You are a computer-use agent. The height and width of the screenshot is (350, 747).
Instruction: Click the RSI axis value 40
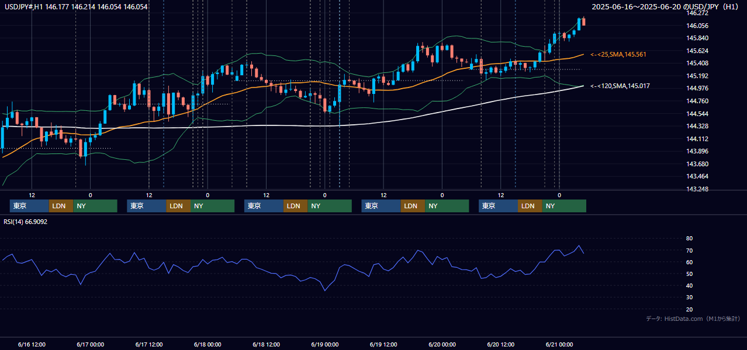pos(689,285)
